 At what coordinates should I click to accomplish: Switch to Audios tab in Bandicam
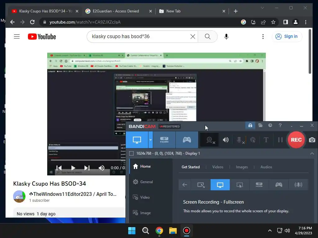[266, 167]
